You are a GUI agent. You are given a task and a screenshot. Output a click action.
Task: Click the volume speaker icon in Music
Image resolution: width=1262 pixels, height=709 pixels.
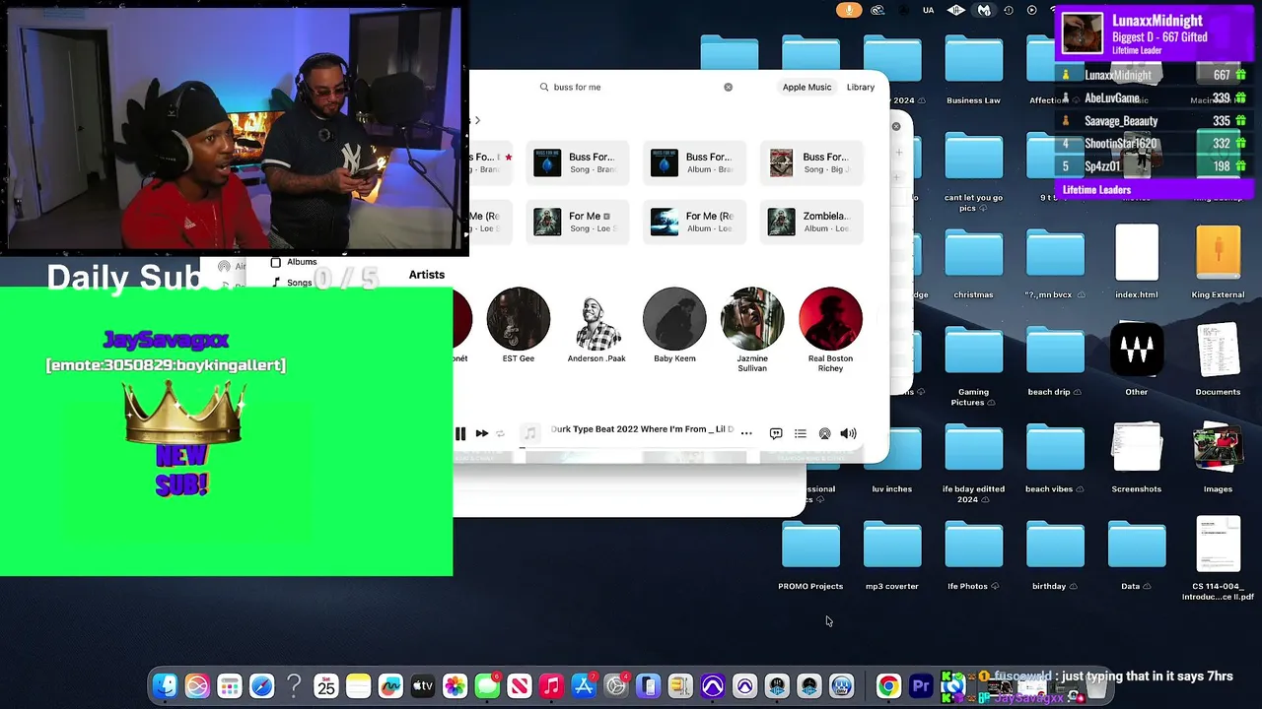[849, 433]
